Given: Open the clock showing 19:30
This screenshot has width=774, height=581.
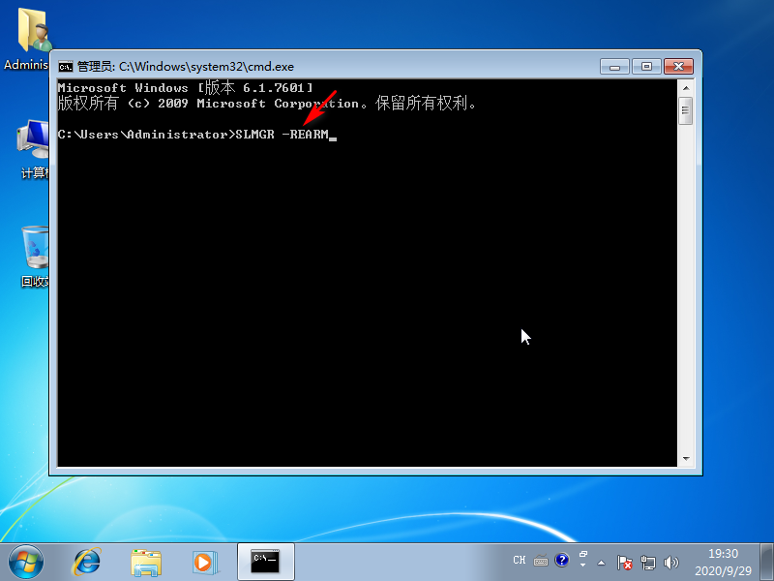Looking at the screenshot, I should [723, 562].
